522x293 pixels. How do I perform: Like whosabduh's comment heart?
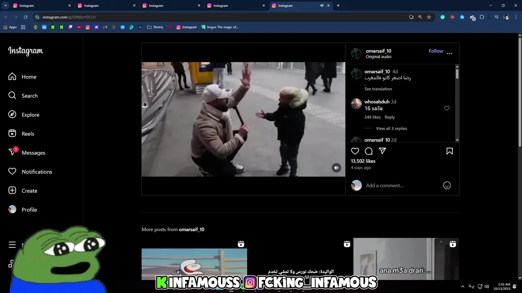447,108
